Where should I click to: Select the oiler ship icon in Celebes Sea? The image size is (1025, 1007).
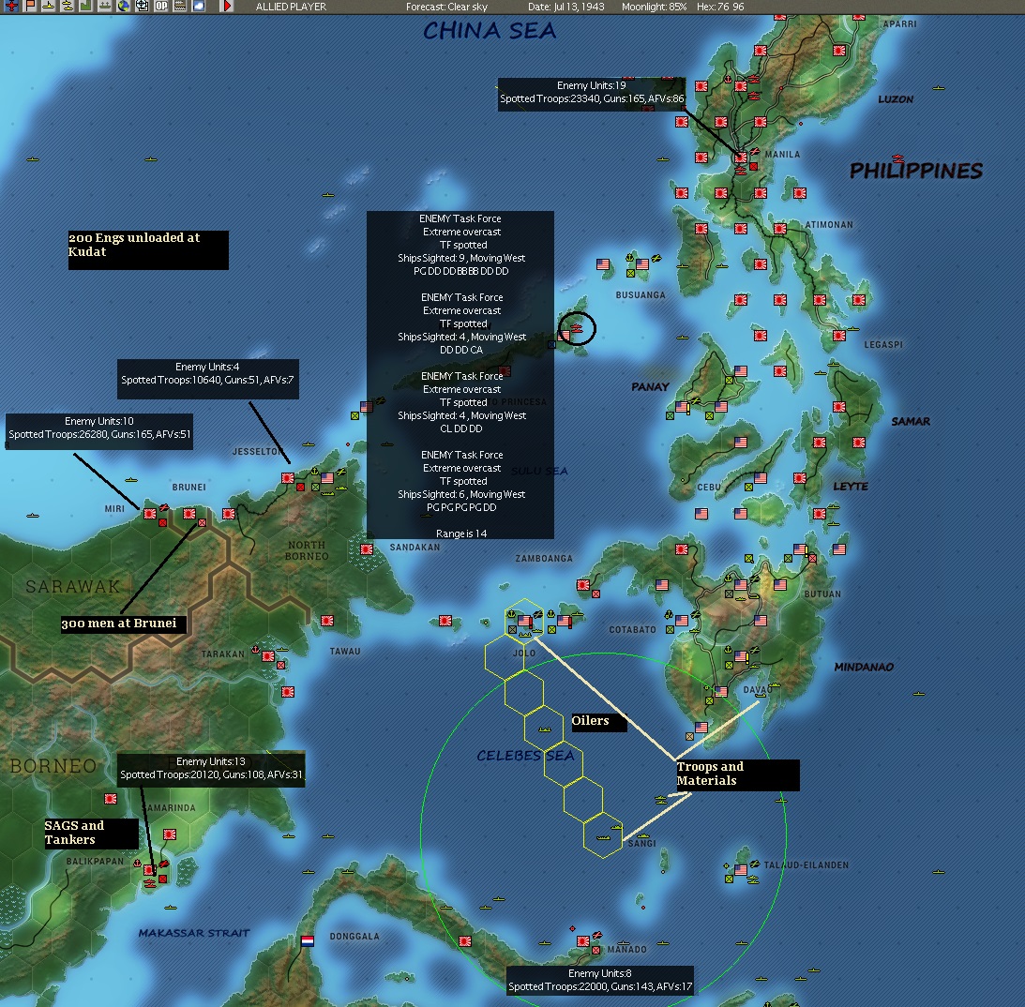pos(545,729)
